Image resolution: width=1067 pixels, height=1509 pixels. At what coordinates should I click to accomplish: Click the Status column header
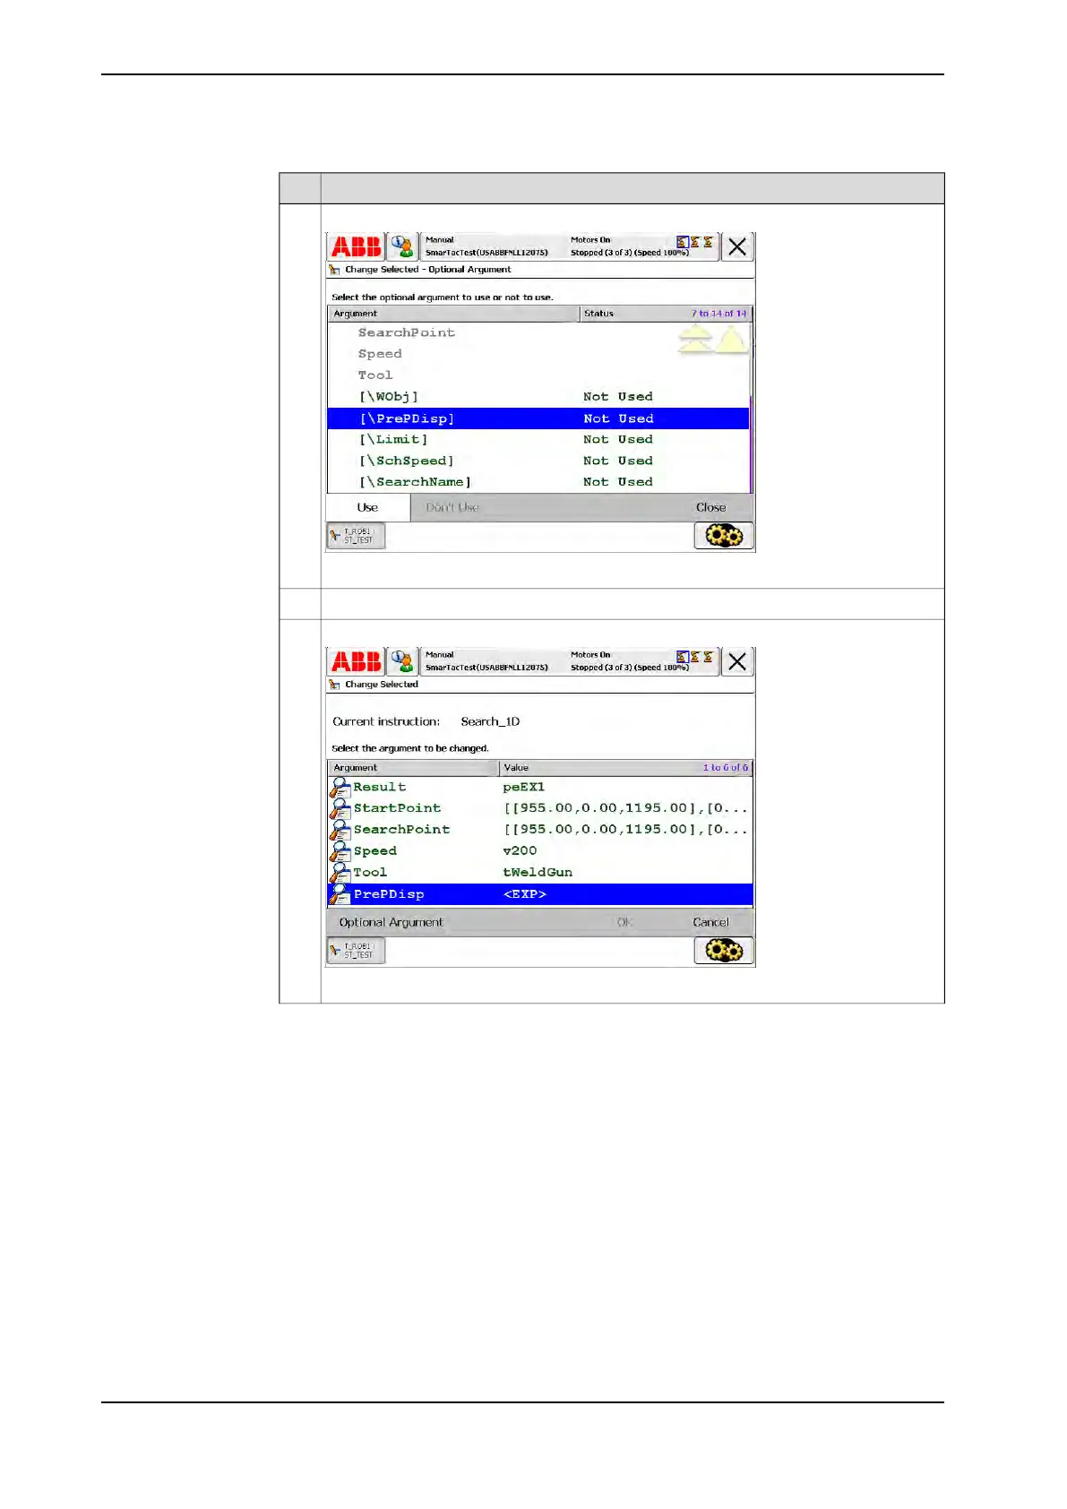coord(666,314)
